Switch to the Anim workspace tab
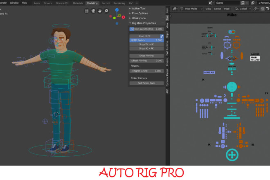 pos(37,3)
